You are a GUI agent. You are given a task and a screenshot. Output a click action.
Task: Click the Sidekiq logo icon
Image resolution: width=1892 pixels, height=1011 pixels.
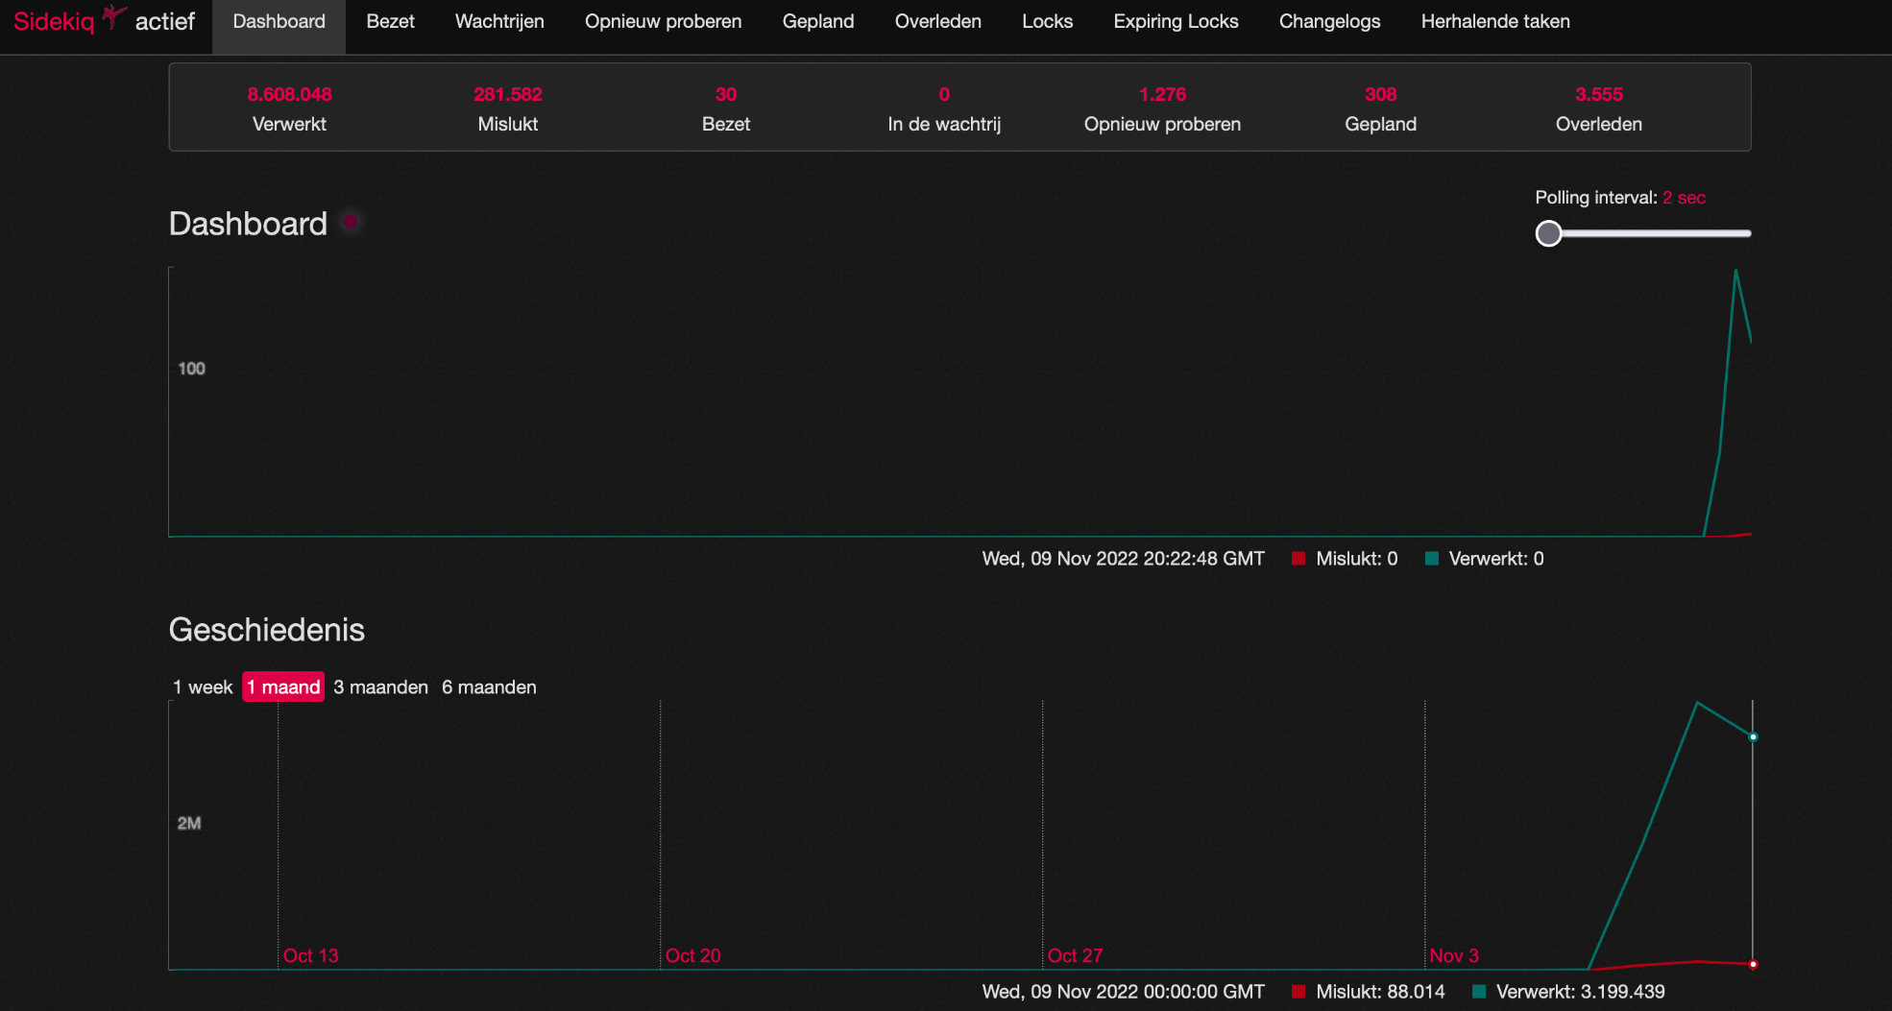pyautogui.click(x=114, y=16)
